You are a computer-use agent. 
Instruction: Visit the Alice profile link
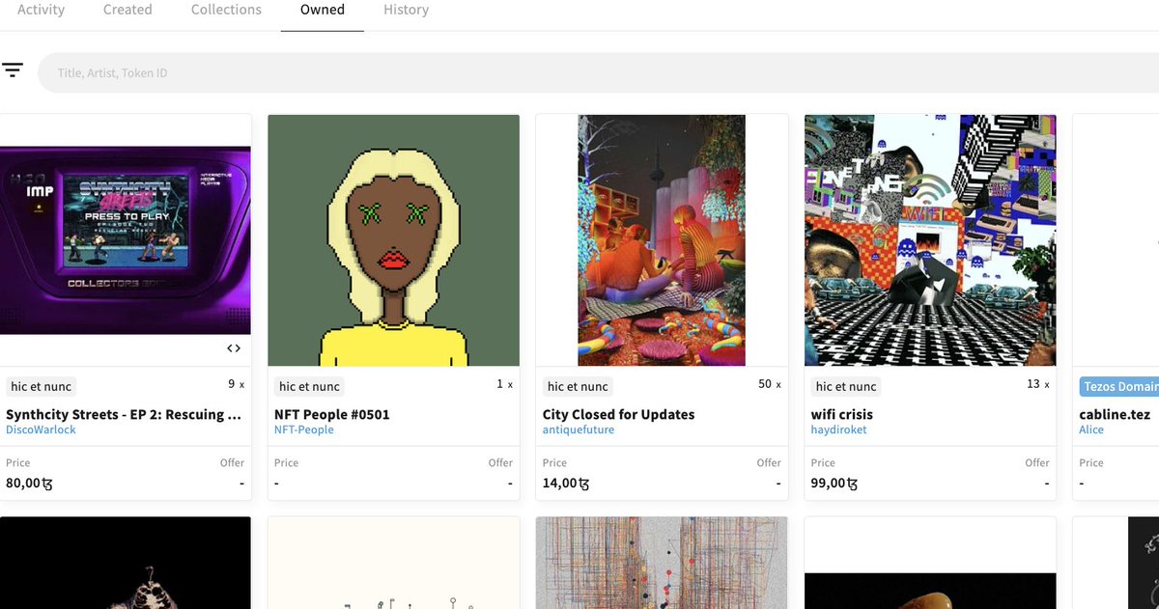[1091, 429]
